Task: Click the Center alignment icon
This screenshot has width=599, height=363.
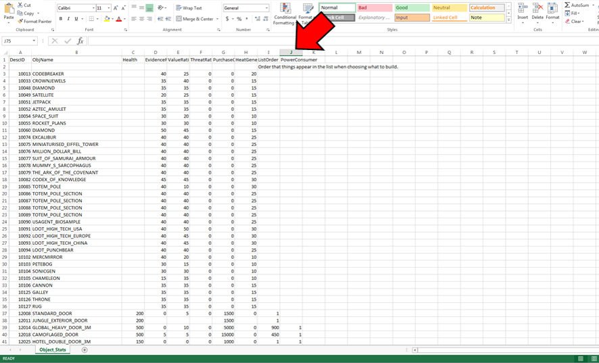Action: [x=141, y=19]
